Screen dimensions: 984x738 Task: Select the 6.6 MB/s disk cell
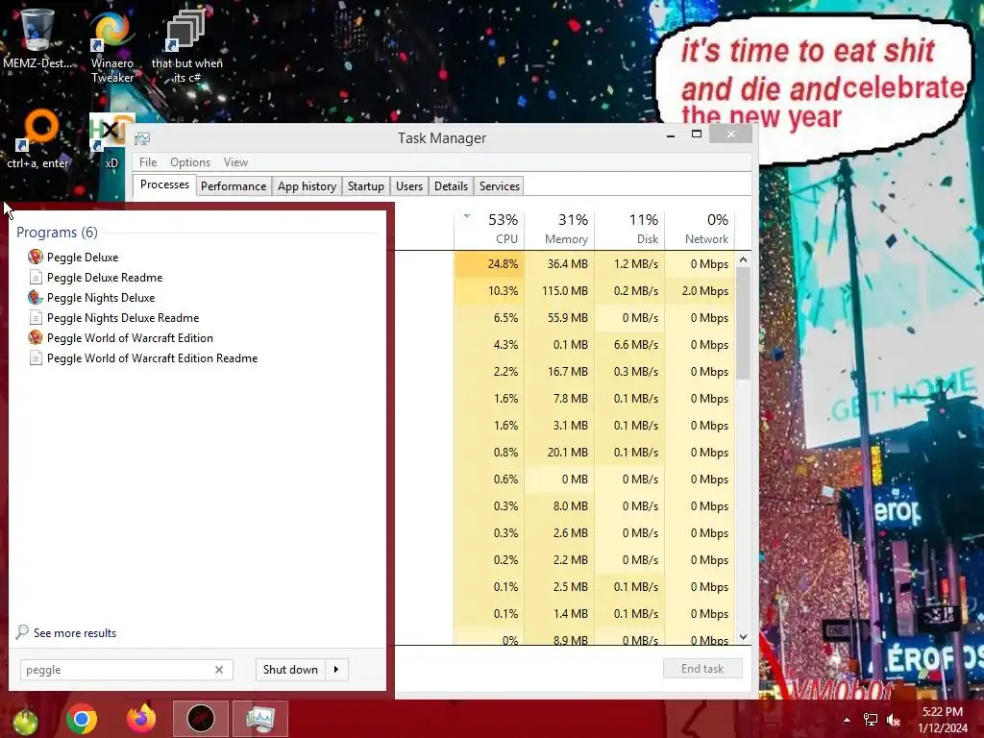tap(630, 345)
